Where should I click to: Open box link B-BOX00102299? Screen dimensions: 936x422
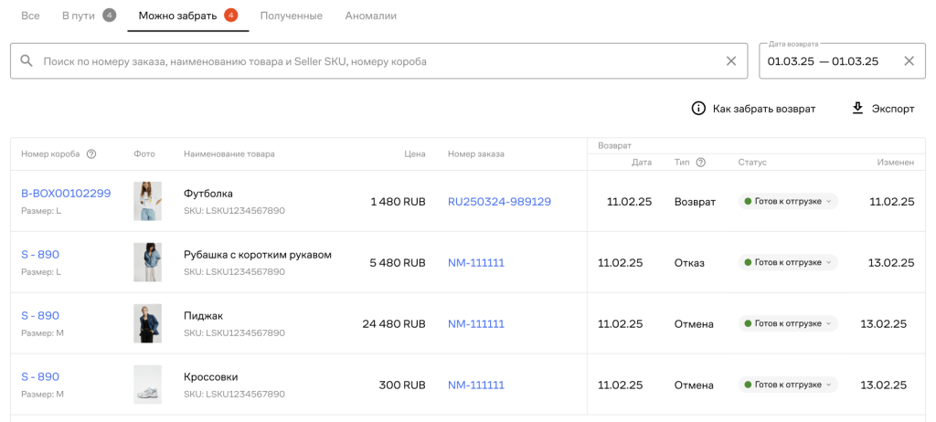66,194
